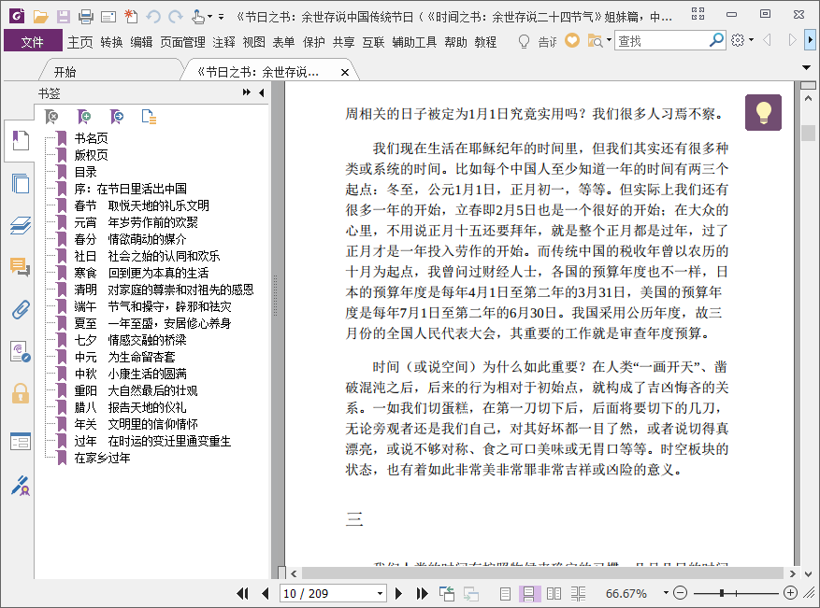Screen dimensions: 820x608
Task: Collapse the bookmarks panel arrow
Action: click(262, 93)
